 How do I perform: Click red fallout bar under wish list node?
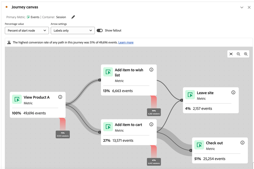pyautogui.click(x=154, y=102)
